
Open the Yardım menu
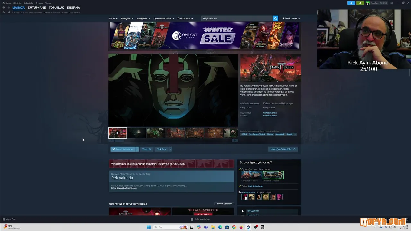(x=48, y=3)
